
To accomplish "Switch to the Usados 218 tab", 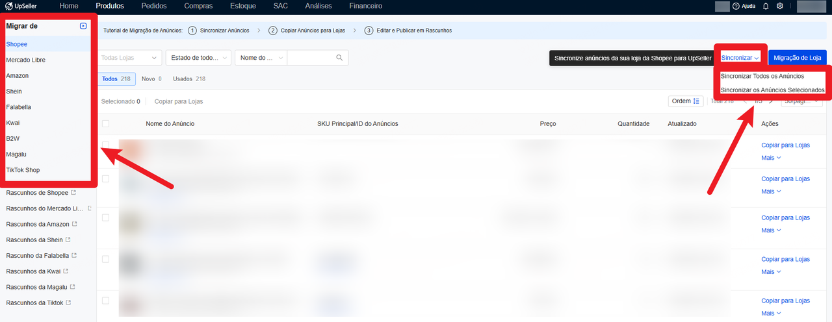I will [189, 79].
